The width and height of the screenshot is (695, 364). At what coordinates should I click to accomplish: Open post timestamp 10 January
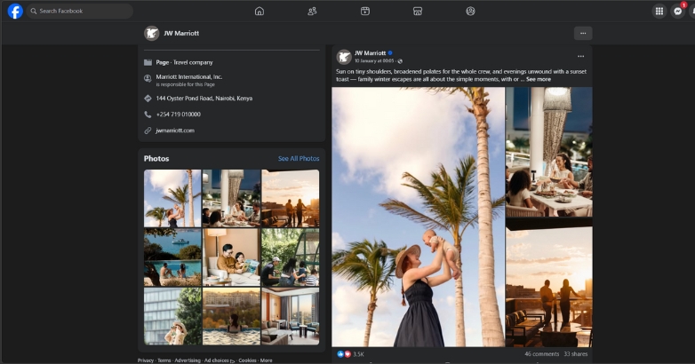pyautogui.click(x=374, y=61)
